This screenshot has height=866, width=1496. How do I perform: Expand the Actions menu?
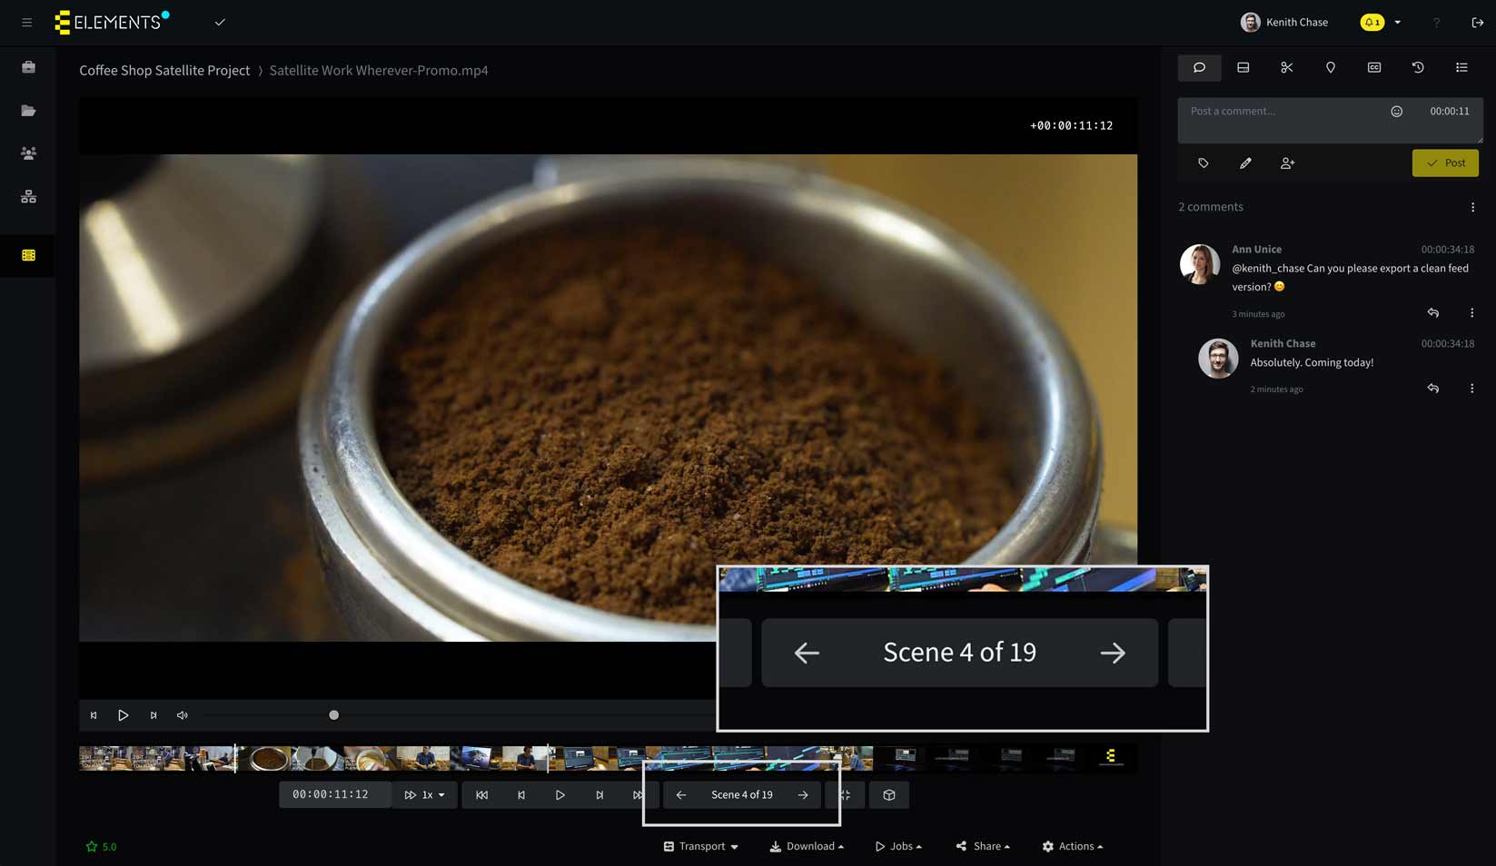pos(1072,846)
